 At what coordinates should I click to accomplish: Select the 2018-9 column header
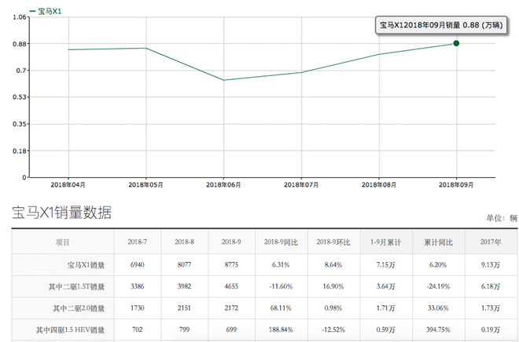(x=231, y=242)
